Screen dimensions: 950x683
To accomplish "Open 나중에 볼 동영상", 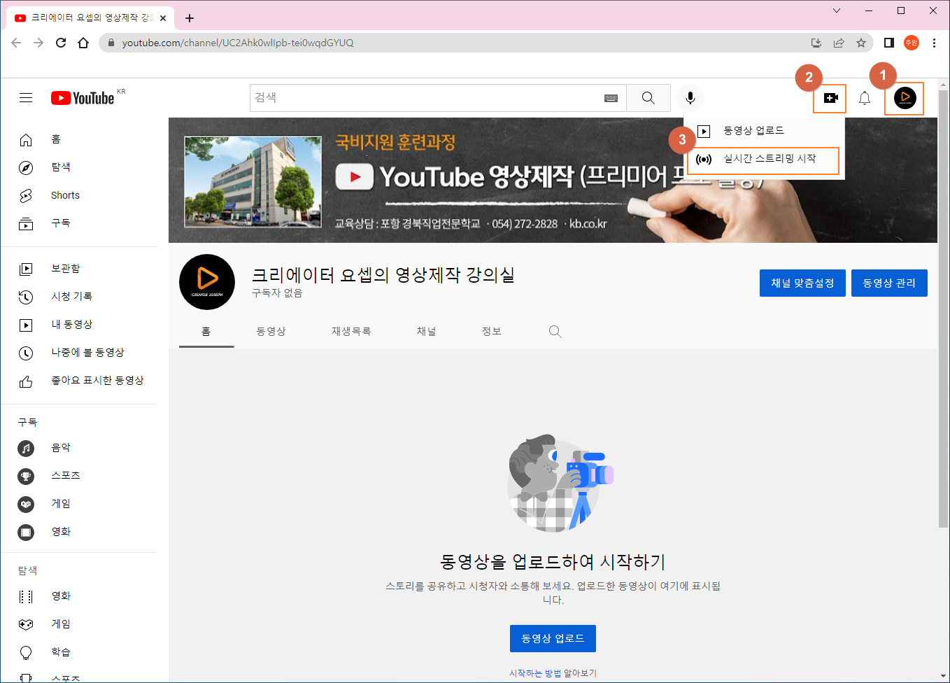I will (x=79, y=353).
